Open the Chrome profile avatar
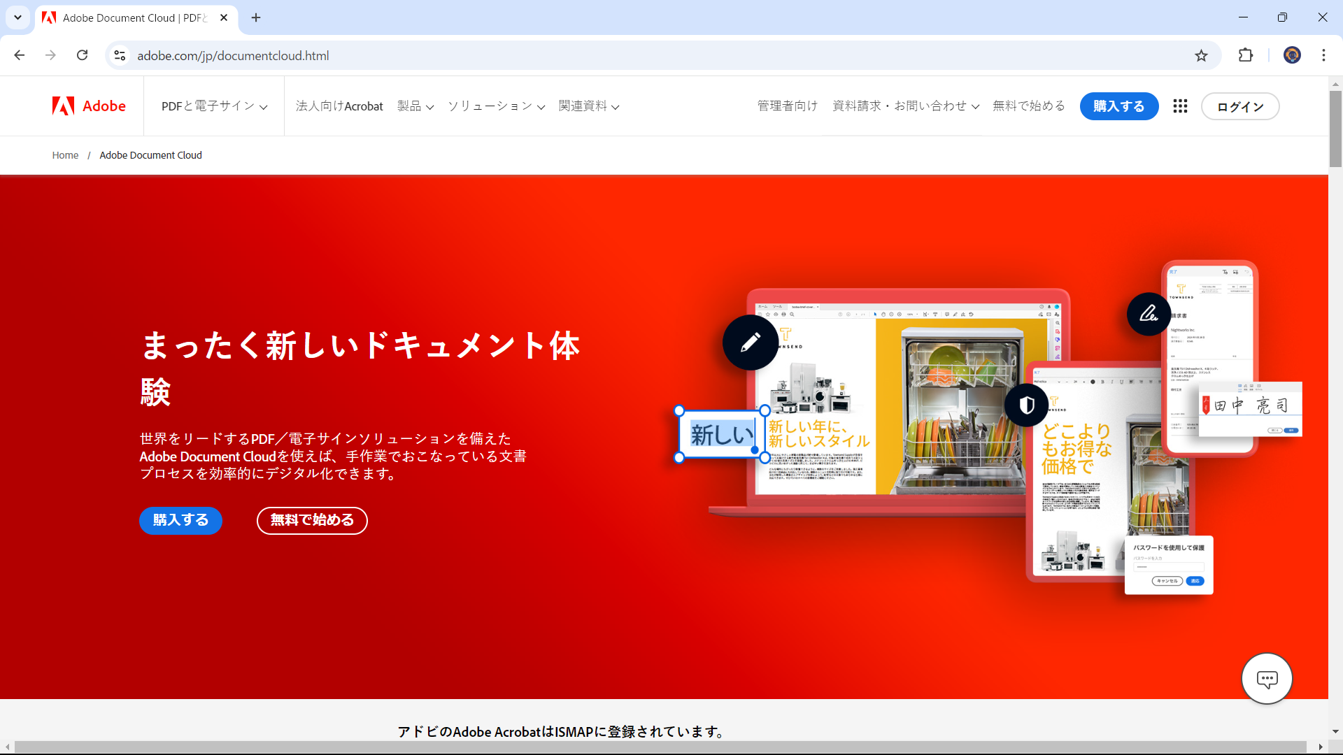The width and height of the screenshot is (1343, 755). point(1292,55)
